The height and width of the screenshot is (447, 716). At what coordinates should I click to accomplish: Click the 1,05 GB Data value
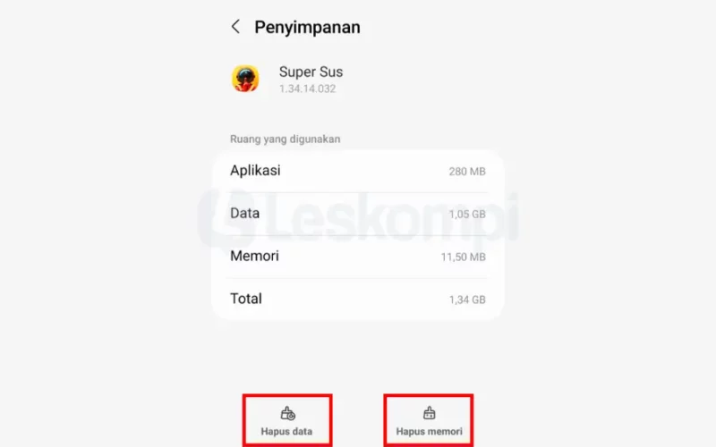[467, 215]
